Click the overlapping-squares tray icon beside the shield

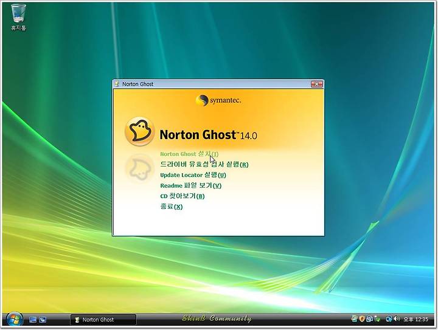coord(370,318)
